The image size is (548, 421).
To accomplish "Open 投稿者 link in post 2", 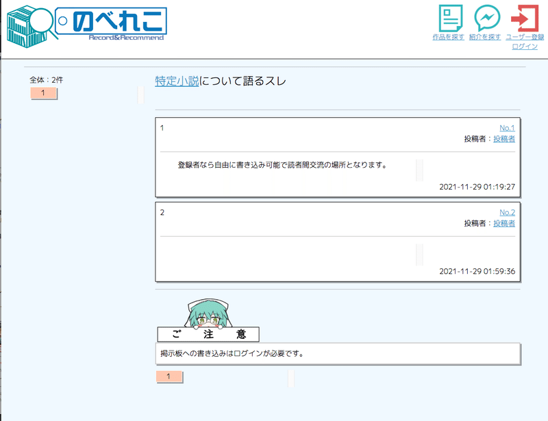I will tap(504, 224).
